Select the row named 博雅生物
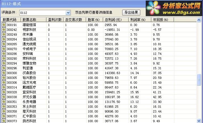 [99, 63]
